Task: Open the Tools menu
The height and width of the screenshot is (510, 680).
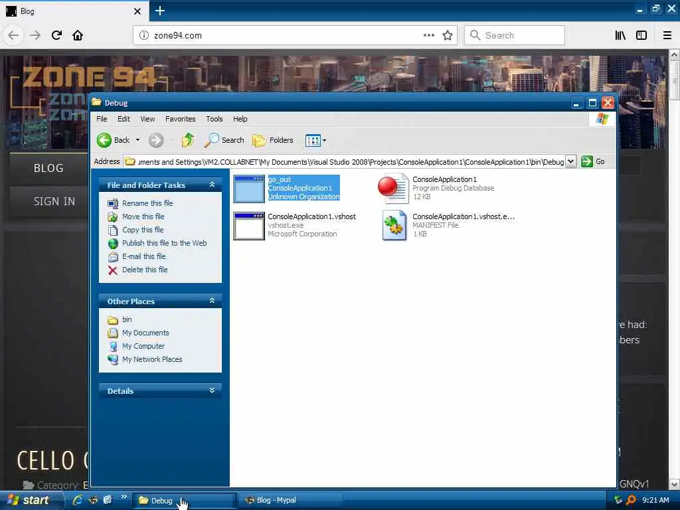Action: tap(214, 119)
